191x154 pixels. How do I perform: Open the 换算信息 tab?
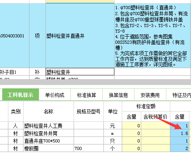point(118,95)
